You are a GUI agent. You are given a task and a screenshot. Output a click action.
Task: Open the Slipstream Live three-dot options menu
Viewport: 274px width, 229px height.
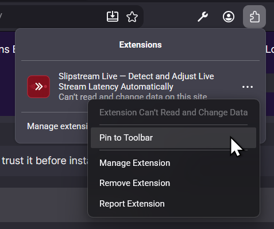[x=248, y=87]
